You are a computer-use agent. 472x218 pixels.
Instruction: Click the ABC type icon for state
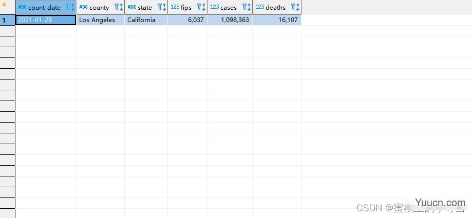pos(132,7)
